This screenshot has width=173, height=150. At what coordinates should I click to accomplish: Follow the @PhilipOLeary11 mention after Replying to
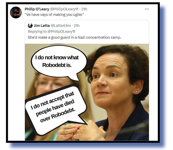pos(61,31)
